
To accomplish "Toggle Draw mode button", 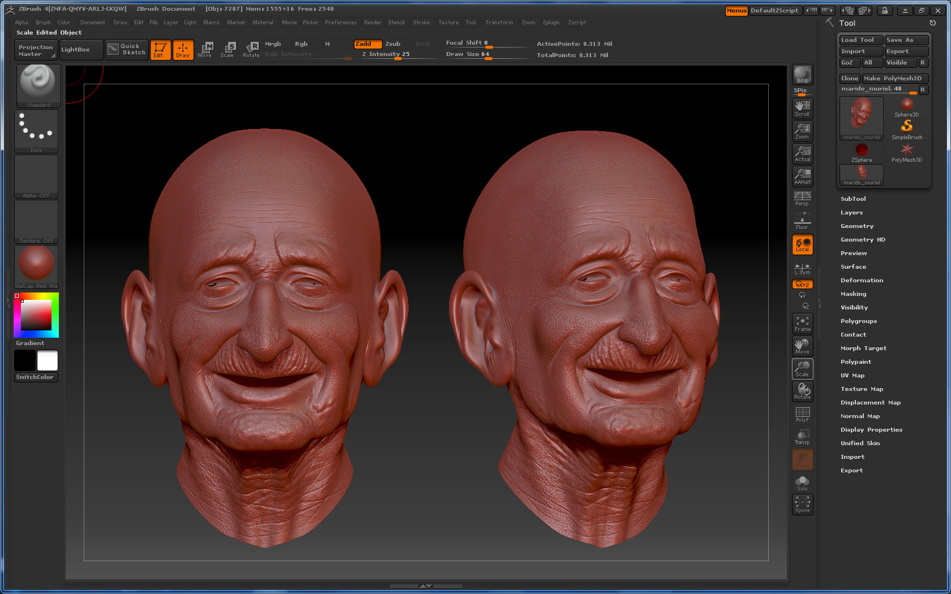I will [x=183, y=49].
